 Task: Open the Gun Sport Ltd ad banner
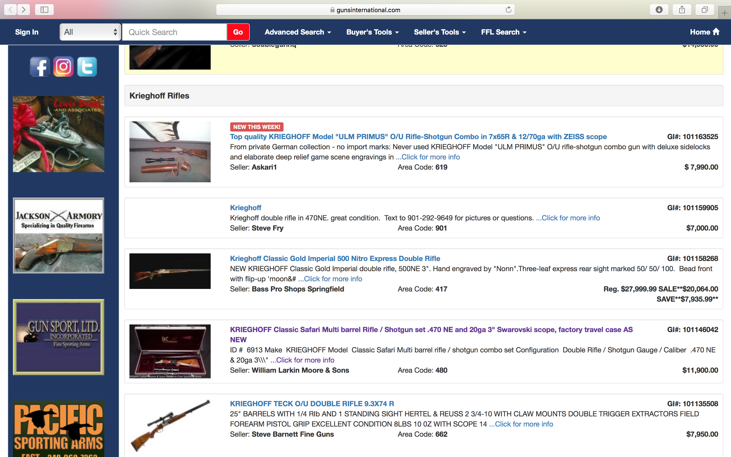(x=59, y=337)
